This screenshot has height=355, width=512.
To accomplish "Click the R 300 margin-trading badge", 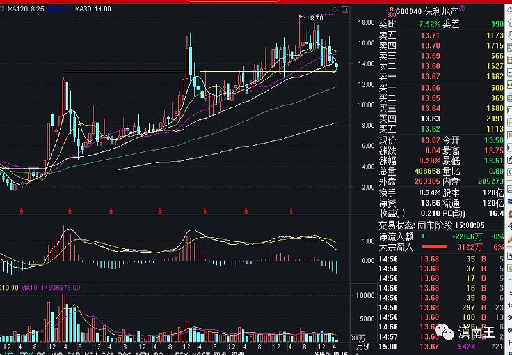I will pyautogui.click(x=391, y=12).
